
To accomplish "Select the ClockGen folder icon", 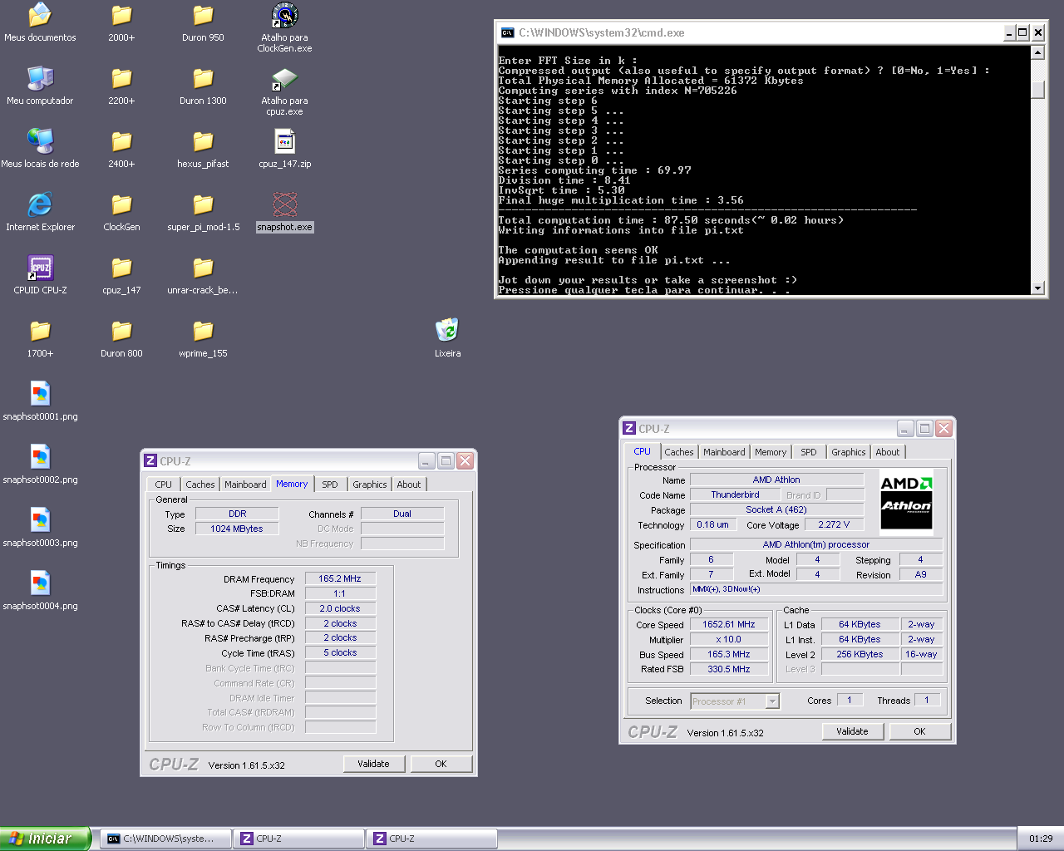I will 121,212.
